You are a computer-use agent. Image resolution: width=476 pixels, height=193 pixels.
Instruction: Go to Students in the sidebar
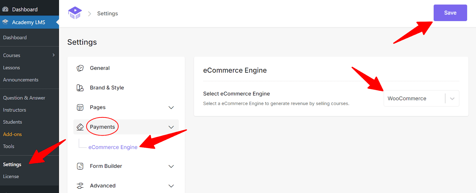click(x=12, y=122)
